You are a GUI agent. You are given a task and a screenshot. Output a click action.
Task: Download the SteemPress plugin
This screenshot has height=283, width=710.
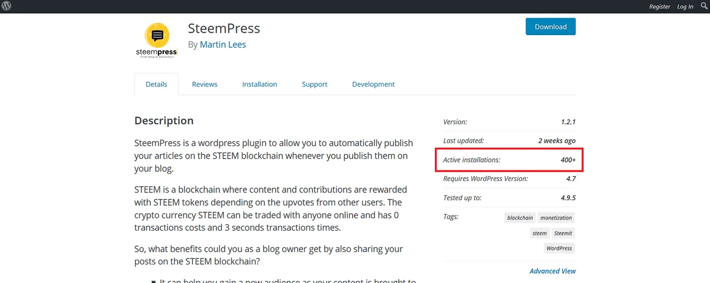pyautogui.click(x=551, y=27)
